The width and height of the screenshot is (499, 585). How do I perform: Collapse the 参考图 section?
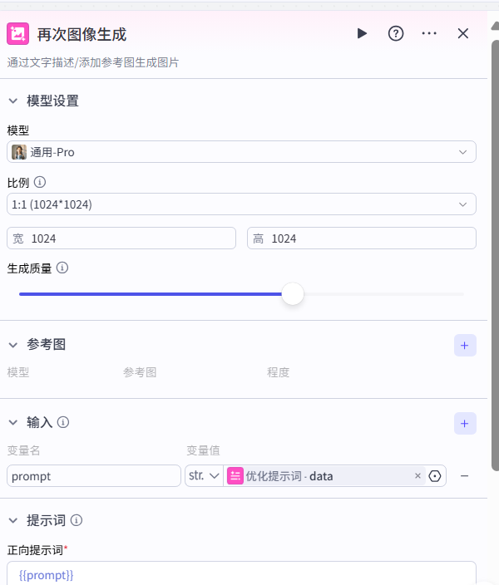click(13, 345)
